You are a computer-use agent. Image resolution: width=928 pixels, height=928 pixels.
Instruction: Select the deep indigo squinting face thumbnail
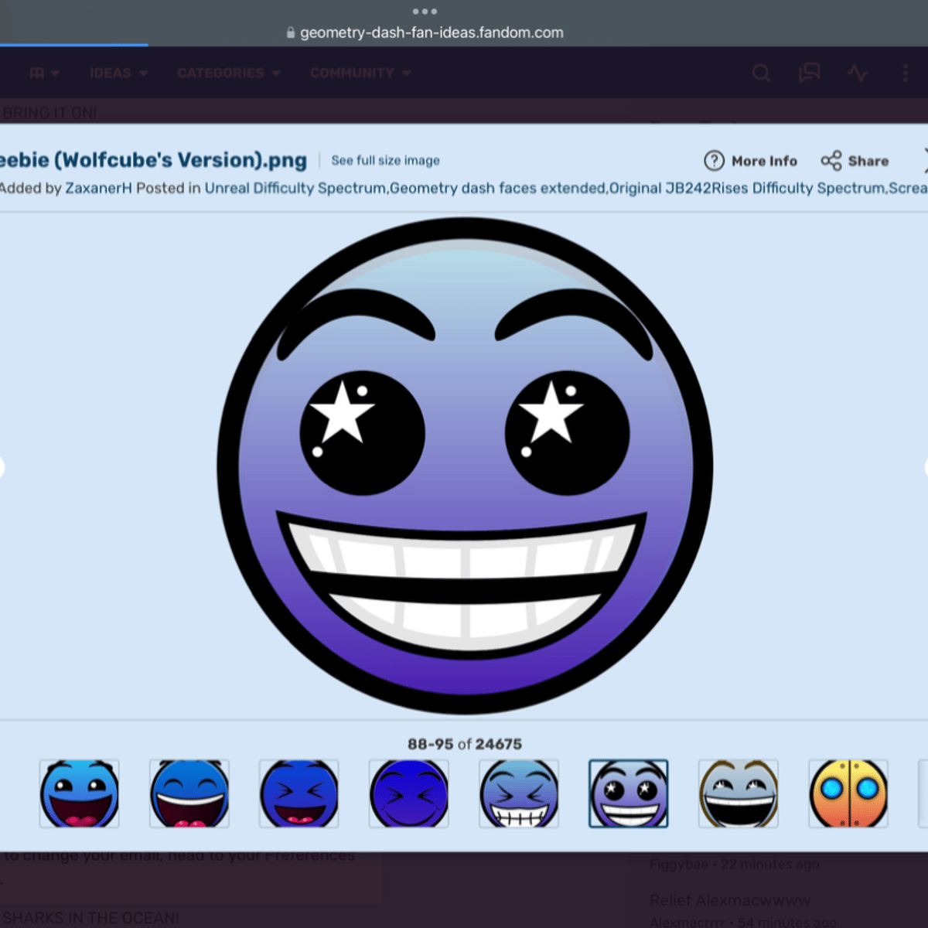[409, 793]
